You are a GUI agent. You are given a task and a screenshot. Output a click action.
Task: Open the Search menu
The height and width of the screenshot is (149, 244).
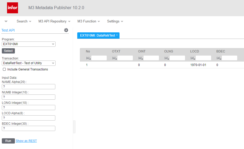(24, 21)
